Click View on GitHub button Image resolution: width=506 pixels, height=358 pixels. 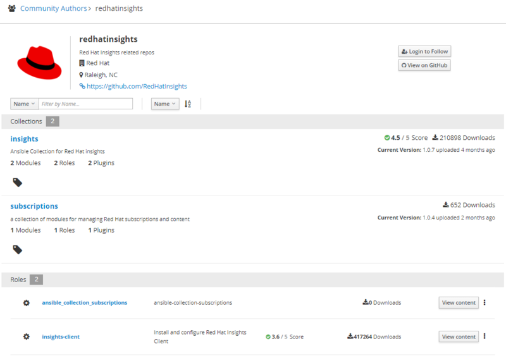424,65
